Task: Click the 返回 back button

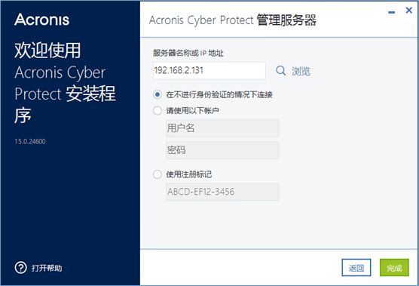Action: (356, 268)
